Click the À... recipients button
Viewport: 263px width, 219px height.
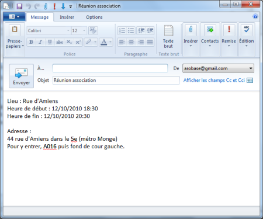coord(41,68)
